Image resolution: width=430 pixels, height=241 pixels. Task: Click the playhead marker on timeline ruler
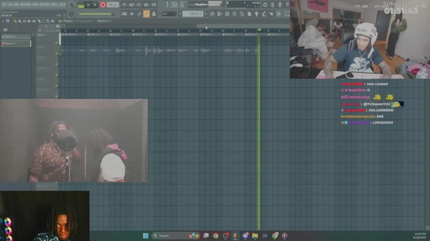click(259, 30)
